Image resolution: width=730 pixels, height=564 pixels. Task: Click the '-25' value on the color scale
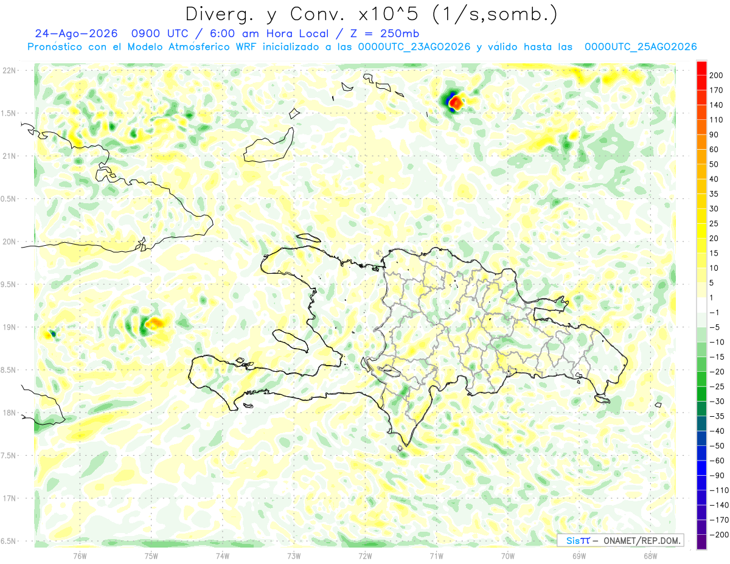pyautogui.click(x=716, y=387)
